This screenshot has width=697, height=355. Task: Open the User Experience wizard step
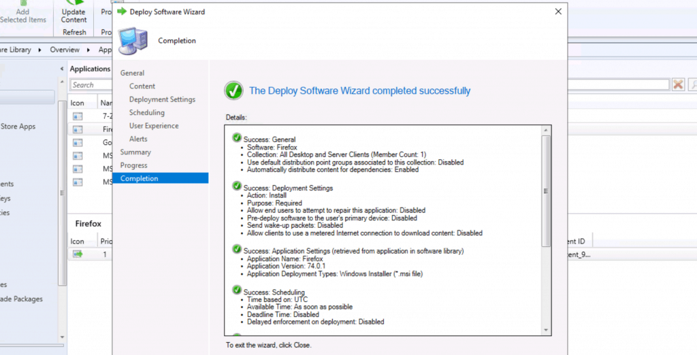tap(154, 126)
